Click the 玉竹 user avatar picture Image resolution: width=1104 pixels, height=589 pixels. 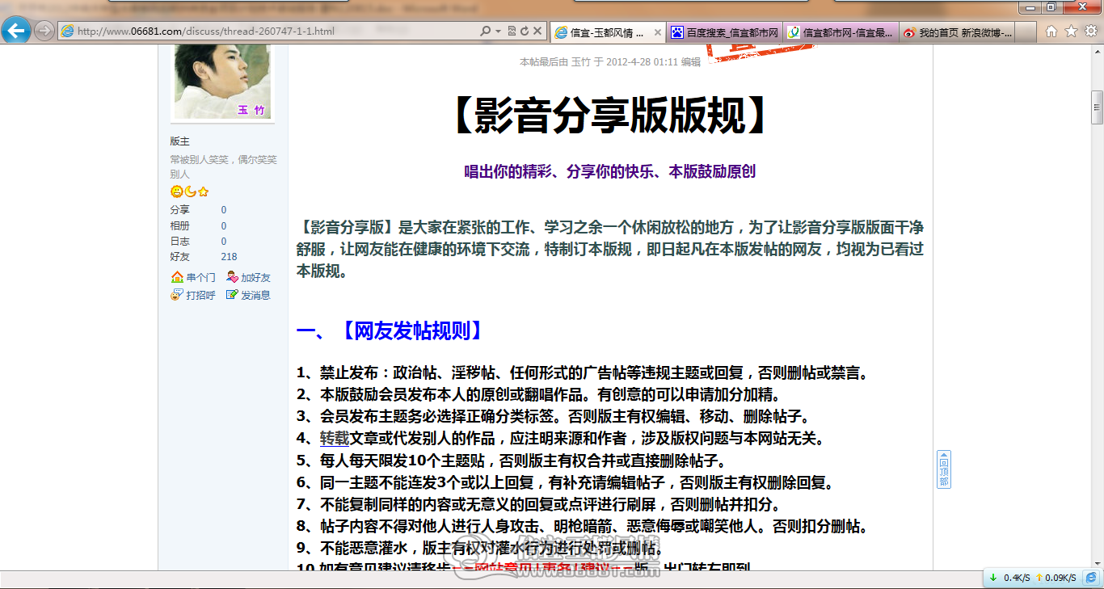(x=224, y=82)
